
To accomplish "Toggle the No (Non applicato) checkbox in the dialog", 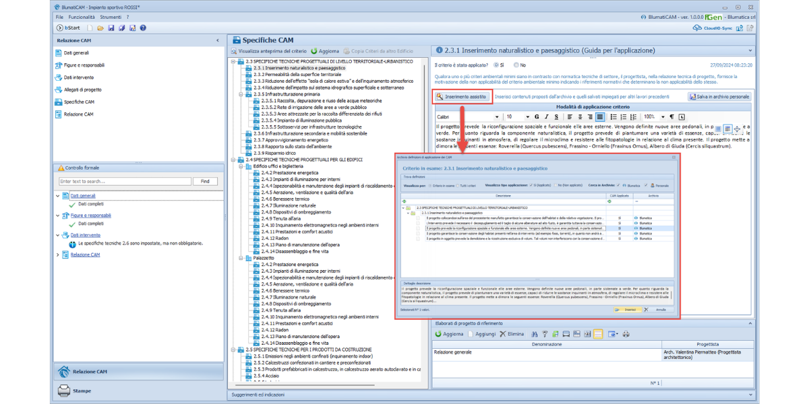I will point(556,185).
